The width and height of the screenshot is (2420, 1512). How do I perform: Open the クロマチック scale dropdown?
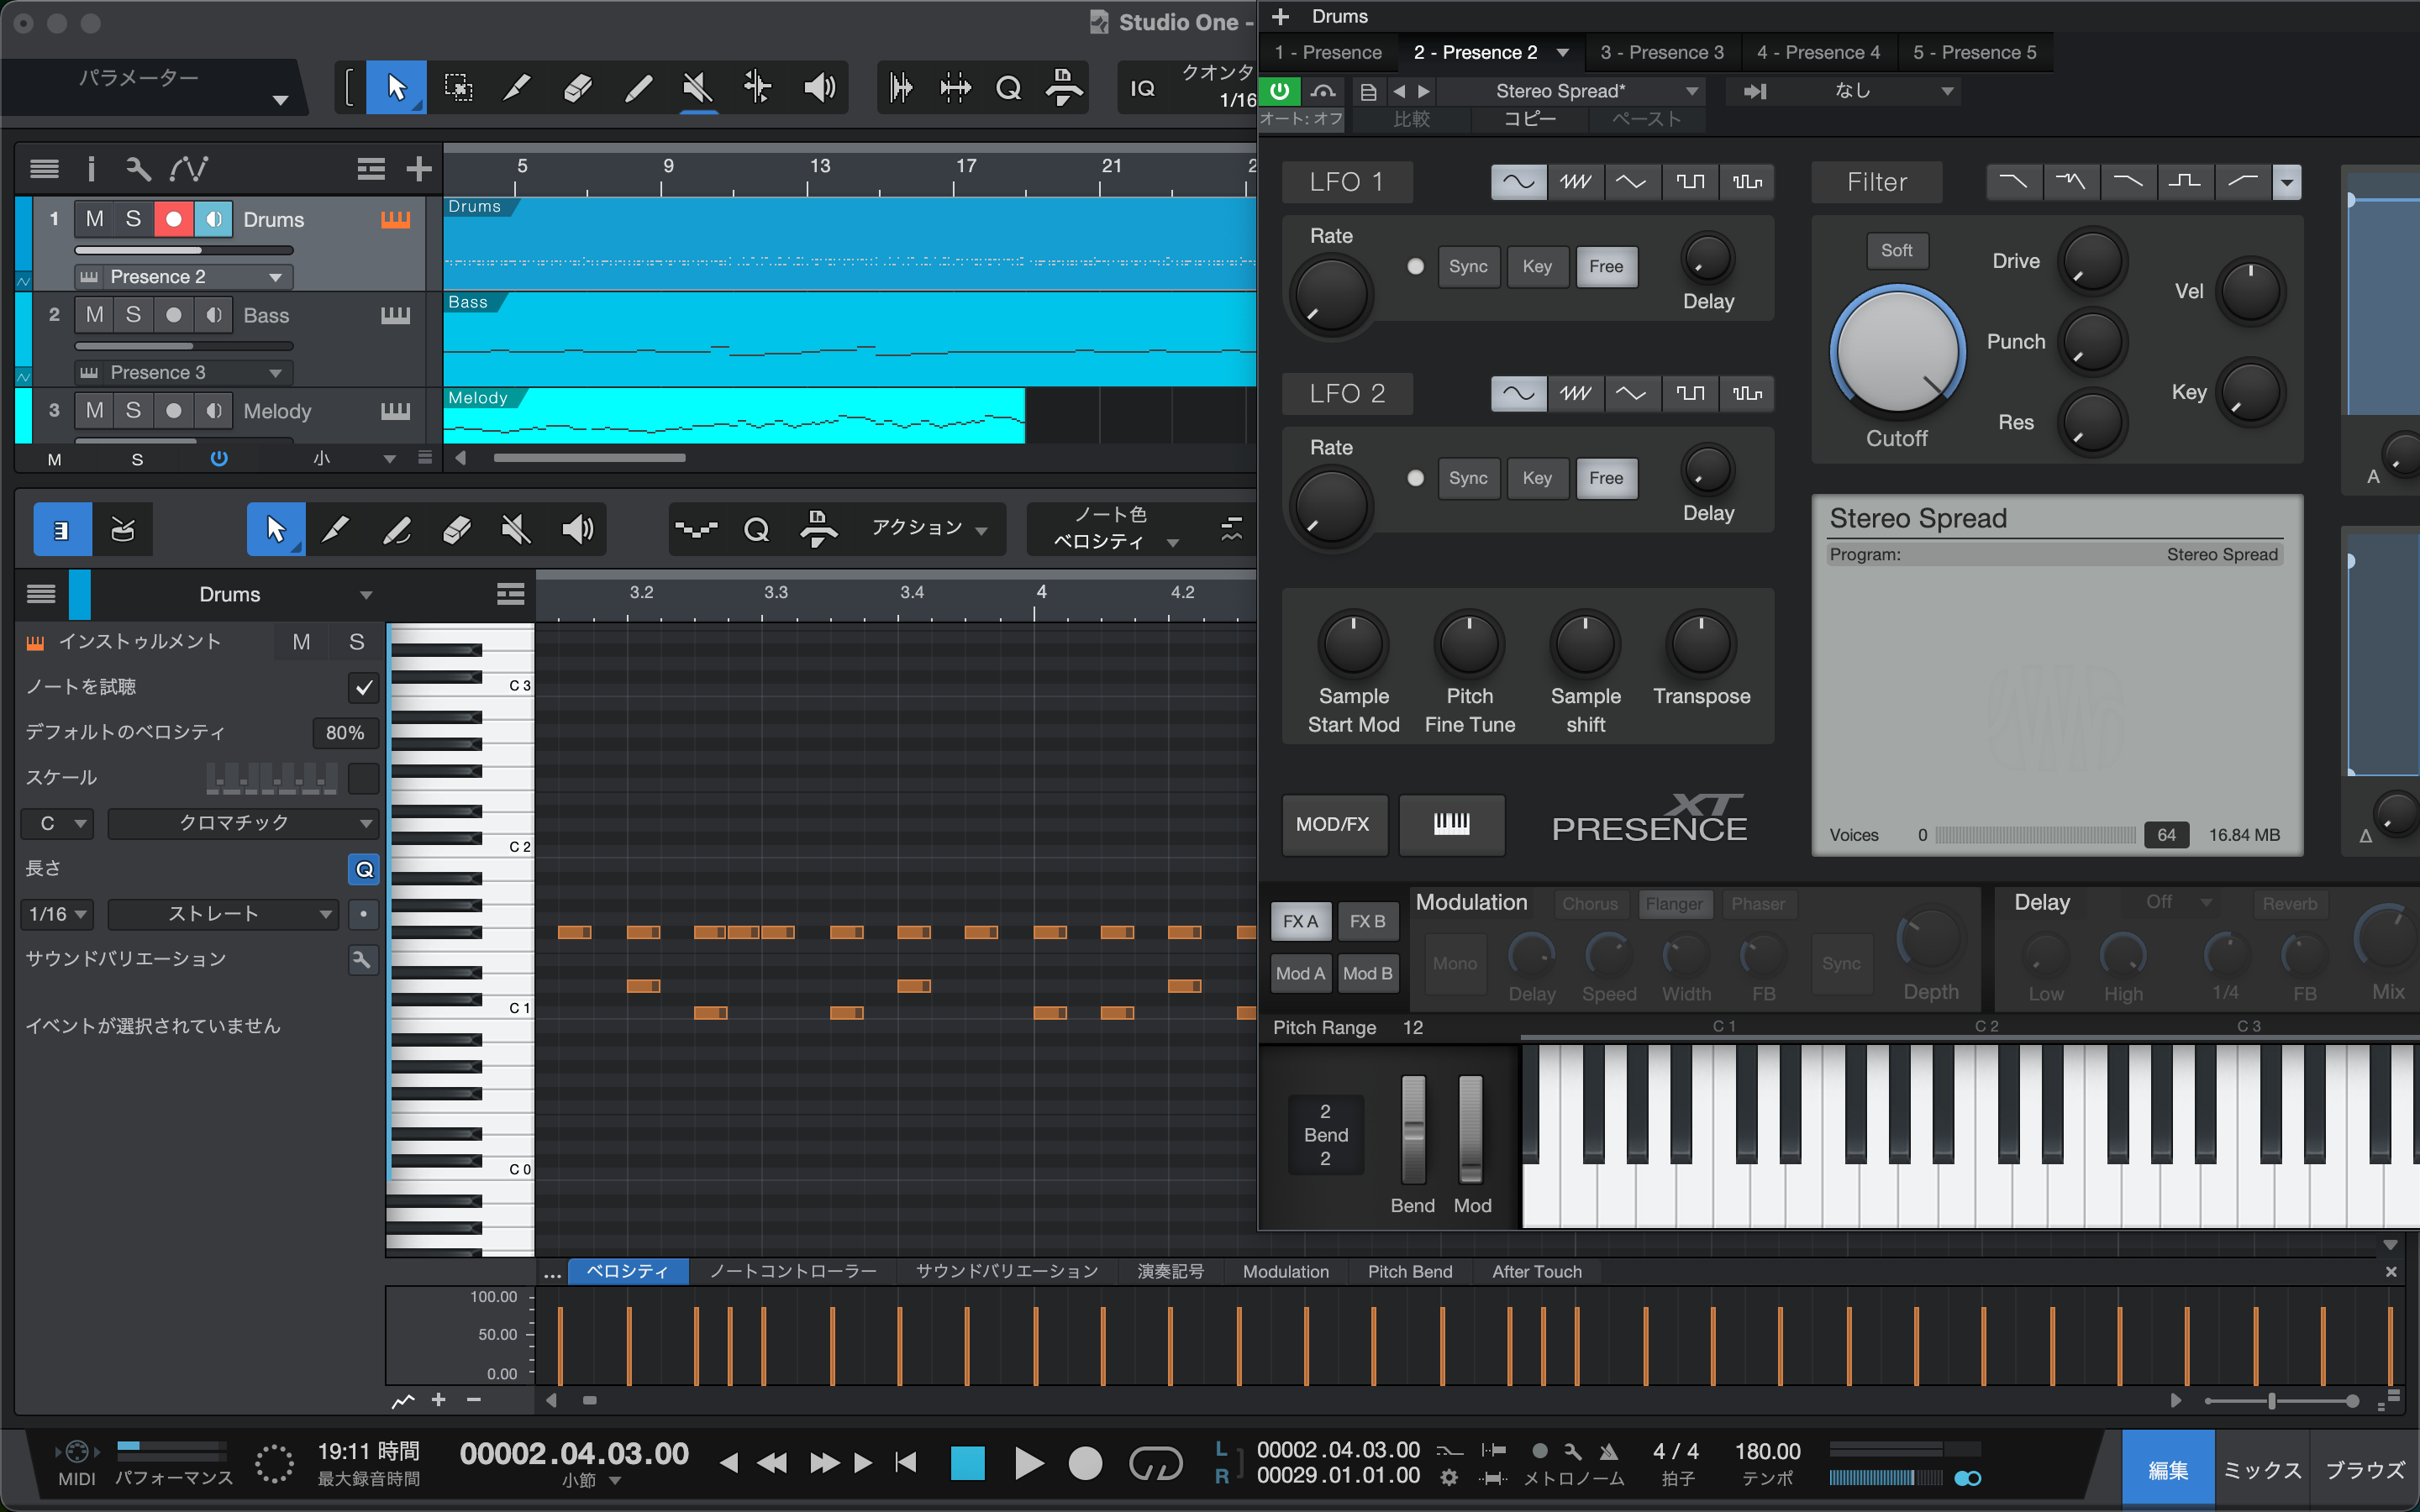point(243,823)
